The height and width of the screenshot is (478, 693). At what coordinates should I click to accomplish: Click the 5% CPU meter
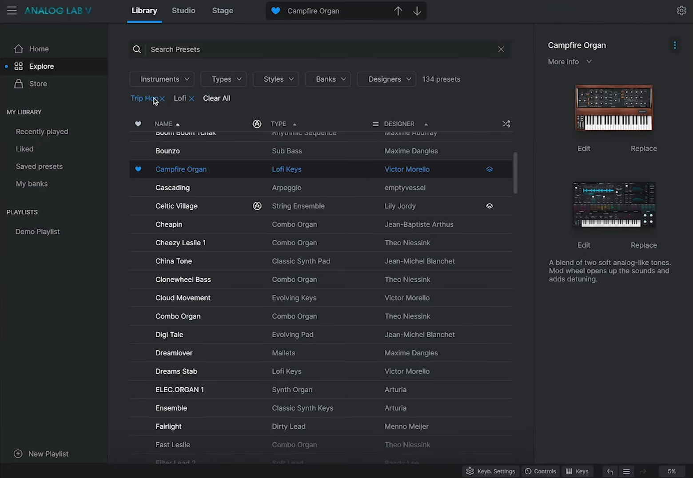click(x=672, y=471)
